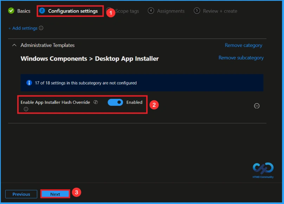284x204 pixels.
Task: Click the Remove category link
Action: (x=243, y=45)
